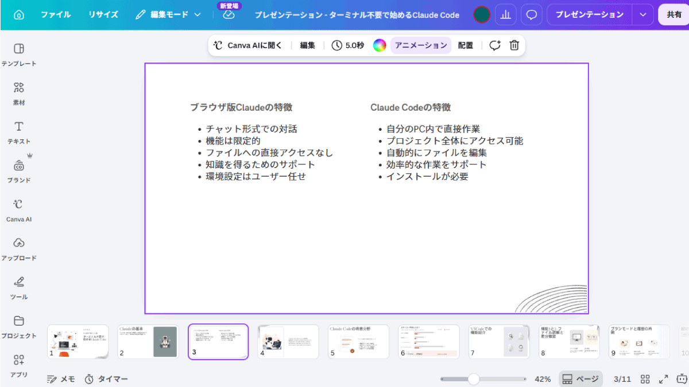Click the インストールが必要 bullet
The height and width of the screenshot is (387, 689).
click(x=427, y=177)
